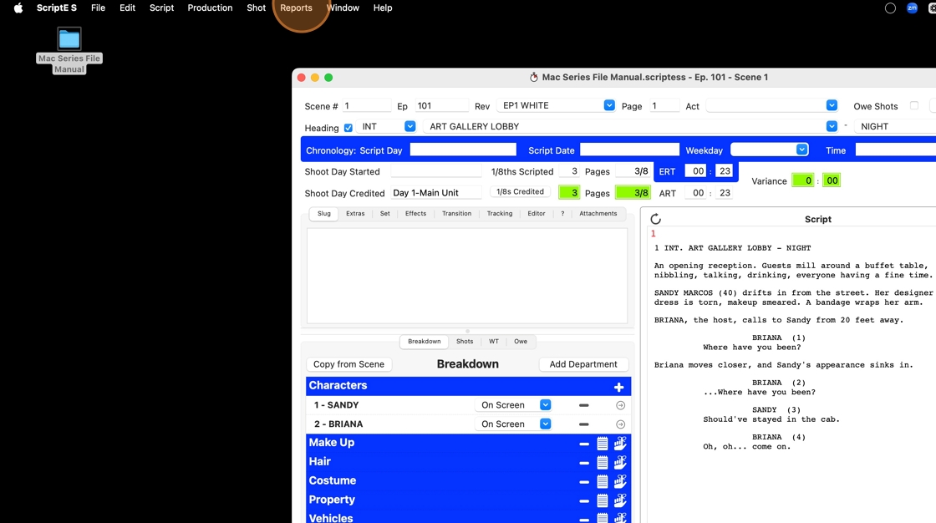Open the notepad icon in Property row
Viewport: 936px width, 523px height.
(x=602, y=501)
